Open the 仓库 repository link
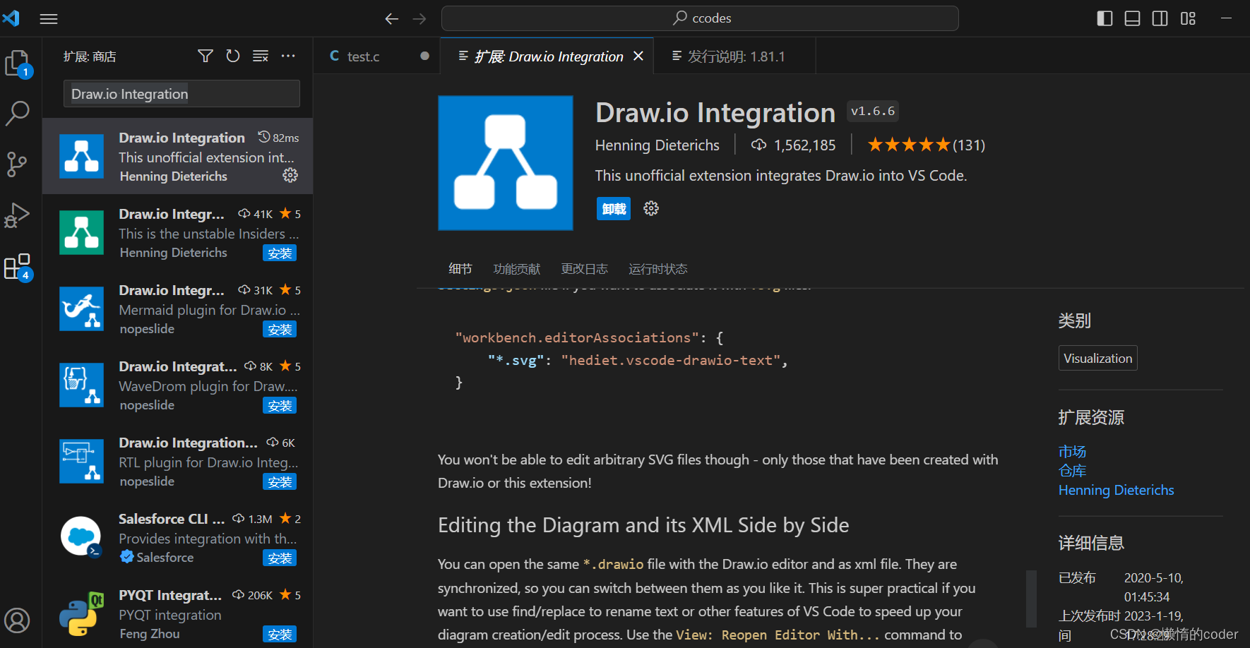This screenshot has width=1250, height=648. 1072,471
